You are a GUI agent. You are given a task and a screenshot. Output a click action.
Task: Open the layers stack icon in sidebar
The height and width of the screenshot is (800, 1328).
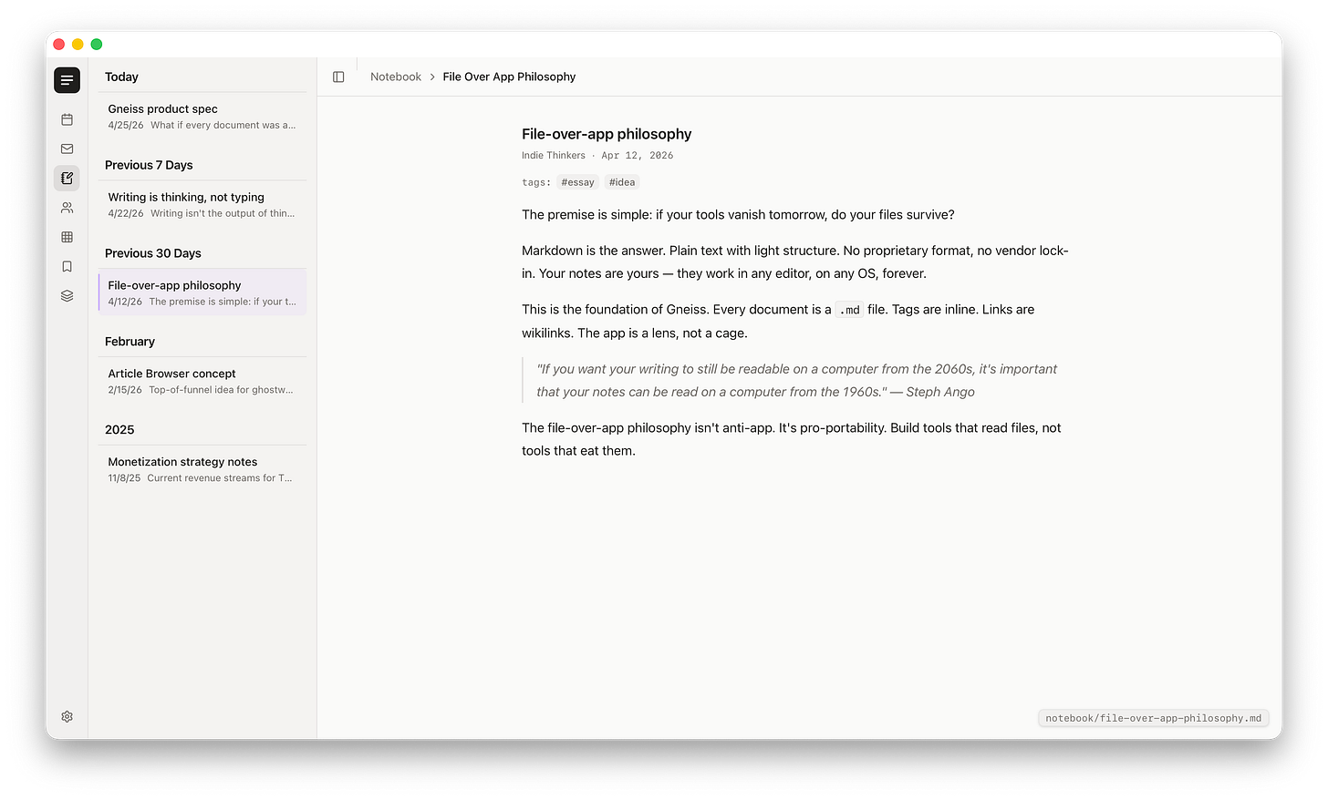67,295
